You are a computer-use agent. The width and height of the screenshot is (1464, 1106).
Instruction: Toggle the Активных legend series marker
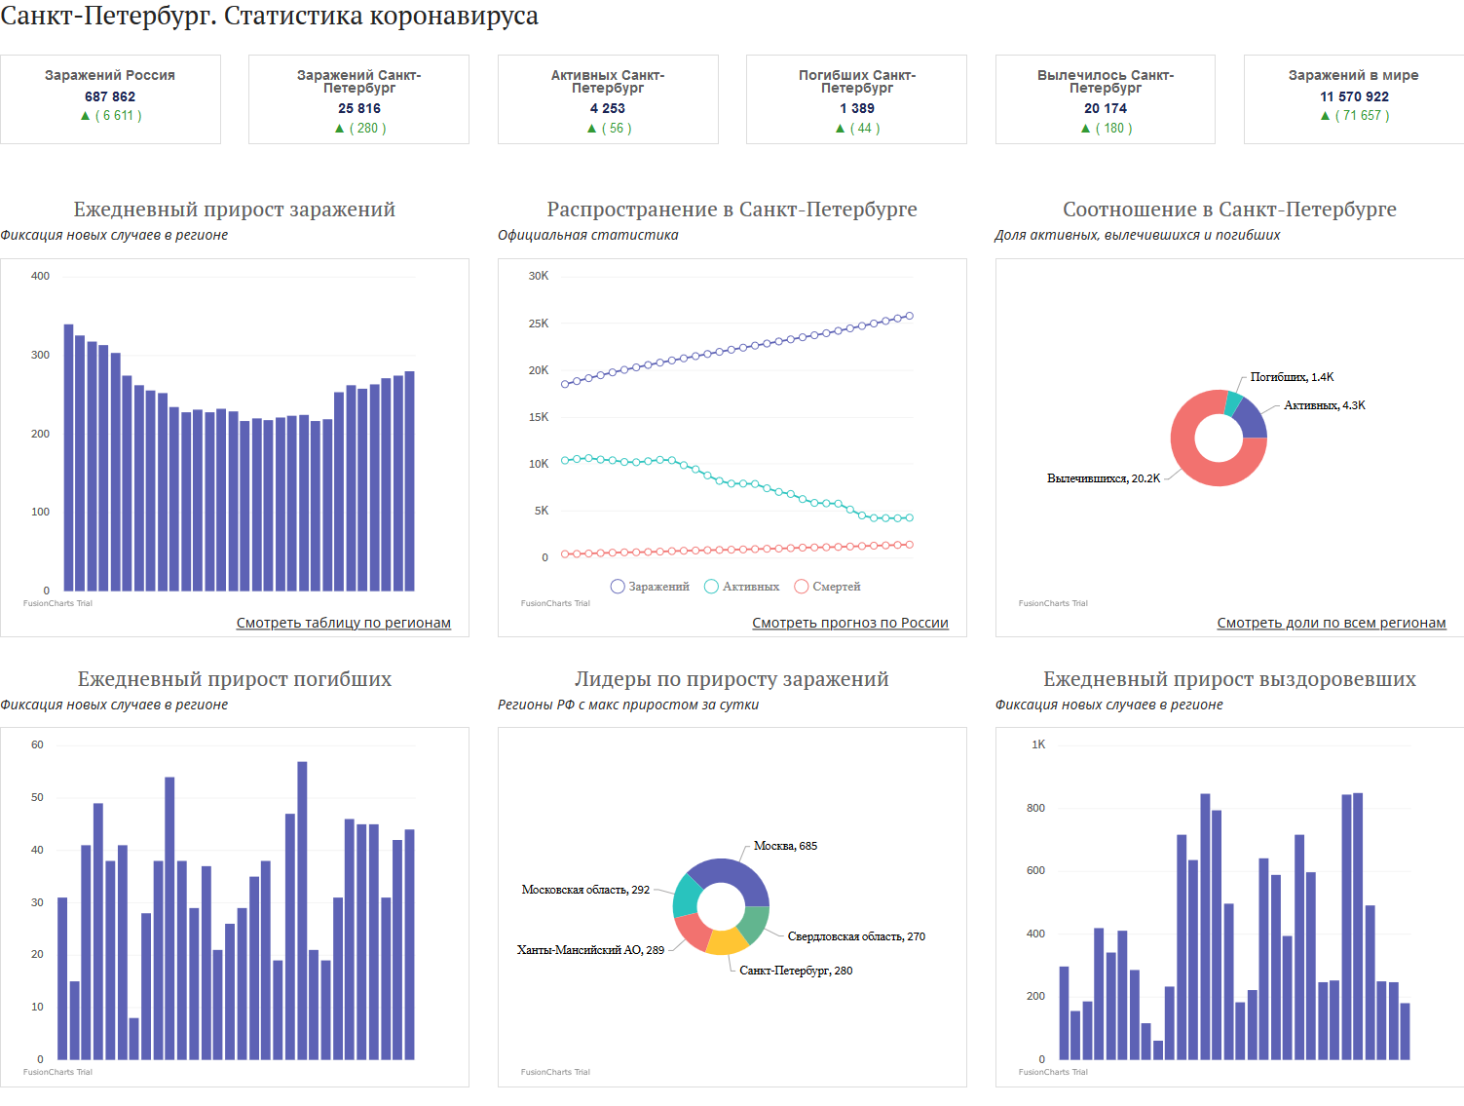pyautogui.click(x=711, y=587)
